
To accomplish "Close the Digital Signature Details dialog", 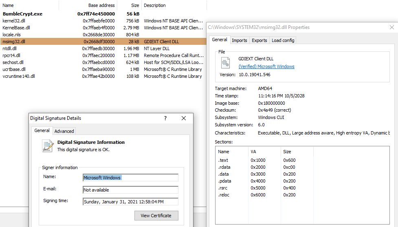I will pos(184,118).
